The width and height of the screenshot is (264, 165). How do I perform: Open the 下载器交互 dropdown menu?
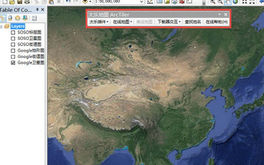(169, 22)
